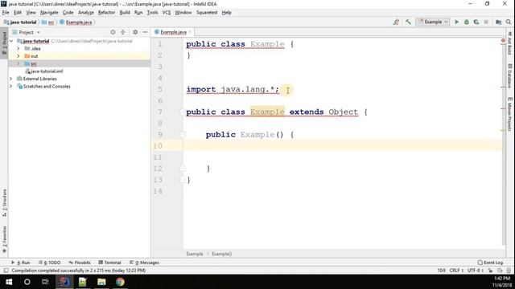Open the Build menu
The height and width of the screenshot is (289, 515).
click(x=125, y=13)
